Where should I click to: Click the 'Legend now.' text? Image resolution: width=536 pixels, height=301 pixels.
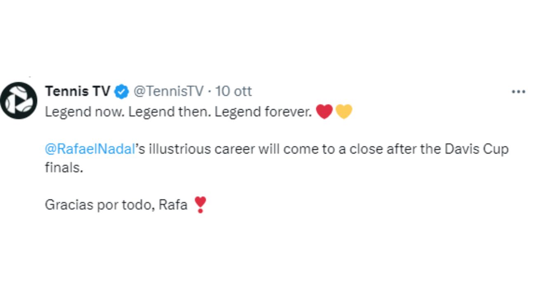click(84, 112)
